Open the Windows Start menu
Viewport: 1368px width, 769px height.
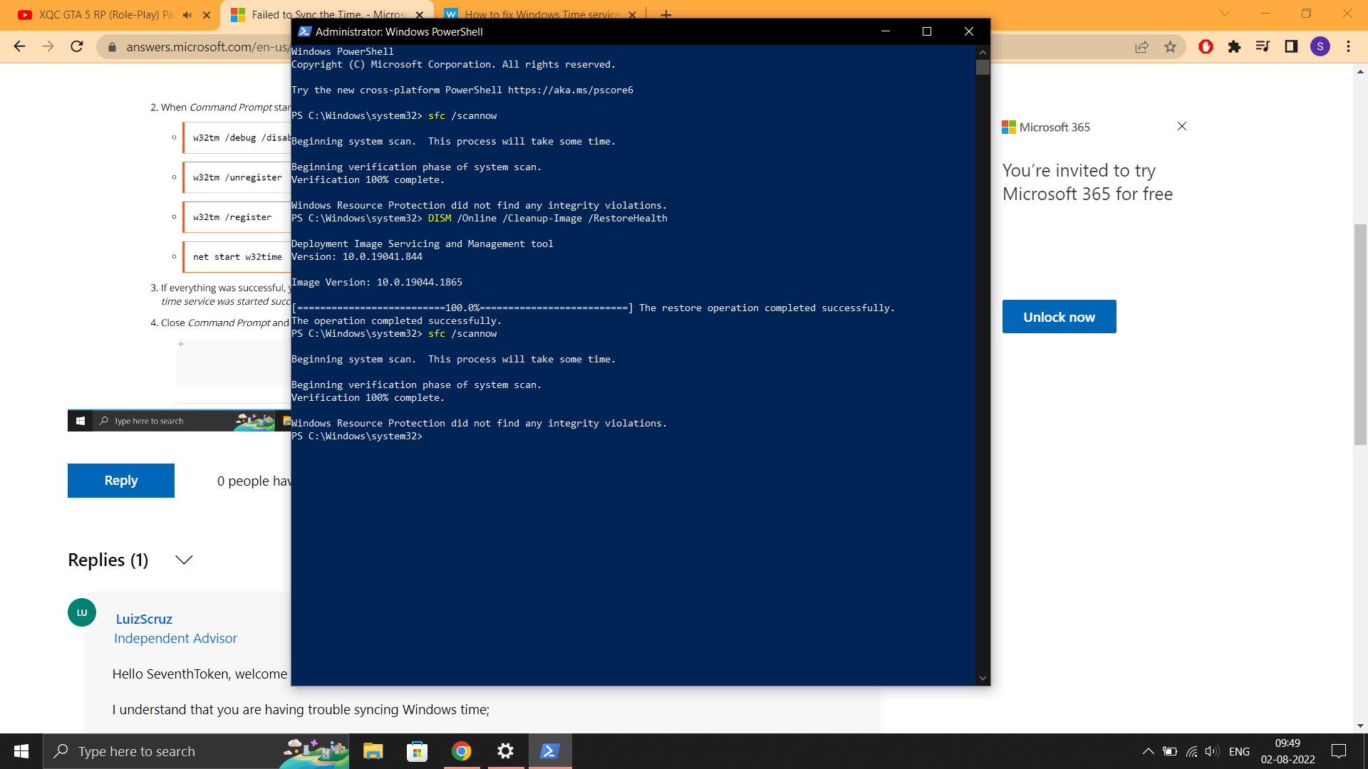coord(21,751)
